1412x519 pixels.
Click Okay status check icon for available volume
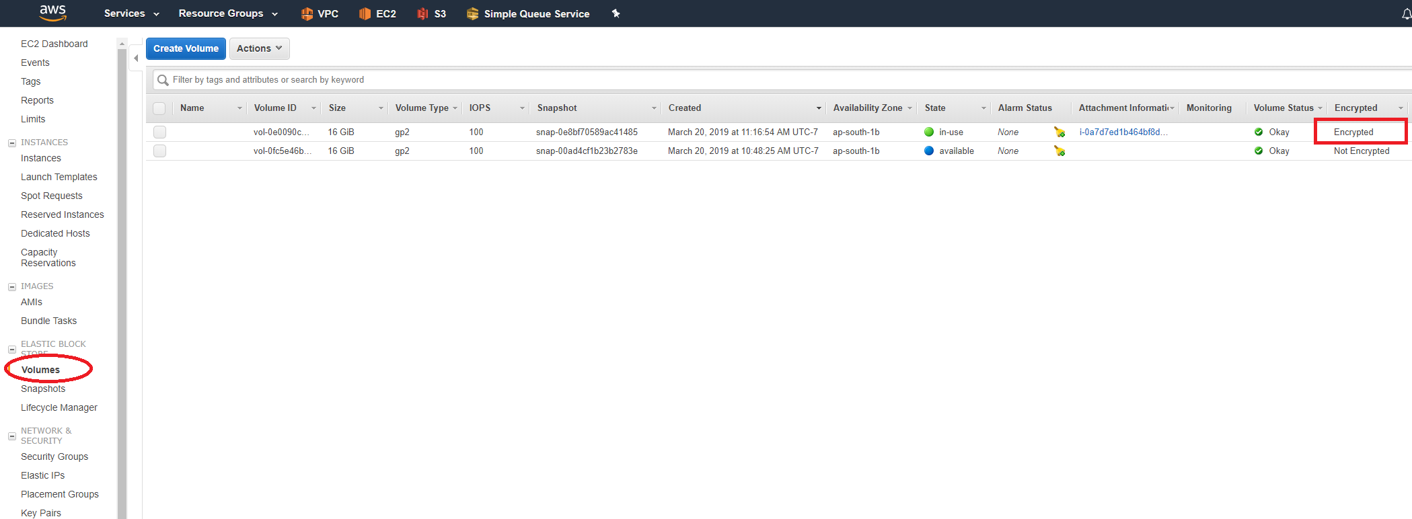1259,151
